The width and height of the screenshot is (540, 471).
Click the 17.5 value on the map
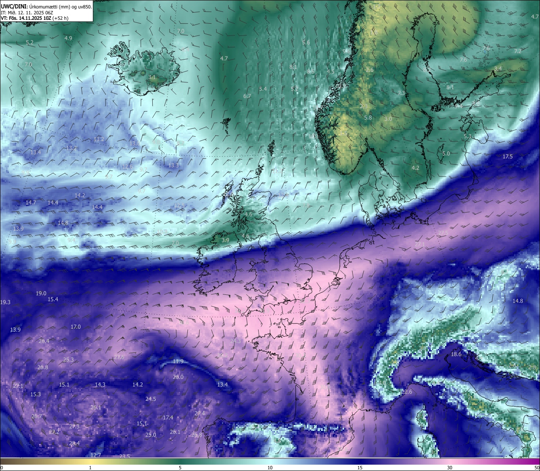click(x=508, y=156)
